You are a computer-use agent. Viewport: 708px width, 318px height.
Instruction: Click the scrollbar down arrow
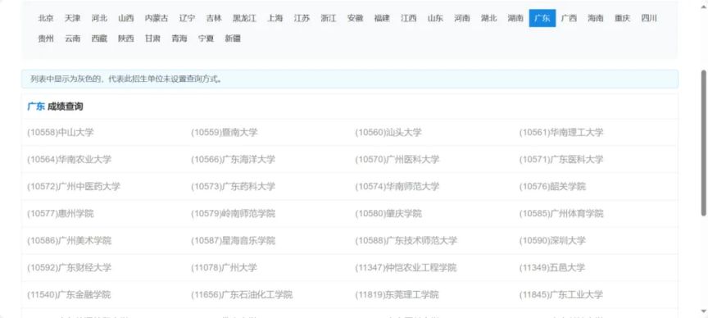pyautogui.click(x=703, y=311)
